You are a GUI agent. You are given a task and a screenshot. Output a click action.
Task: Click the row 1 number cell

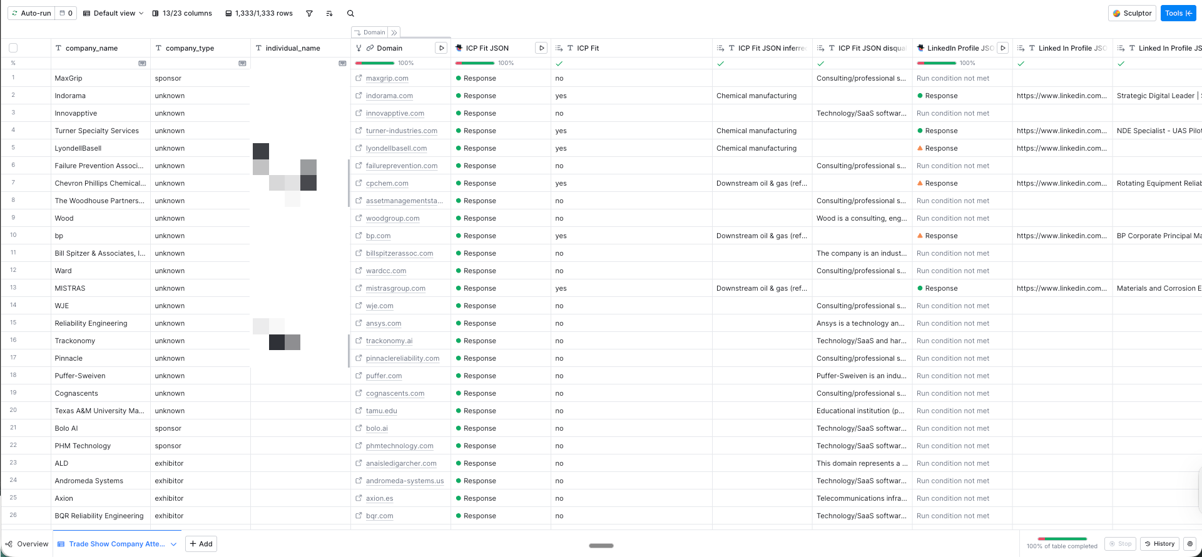point(13,78)
